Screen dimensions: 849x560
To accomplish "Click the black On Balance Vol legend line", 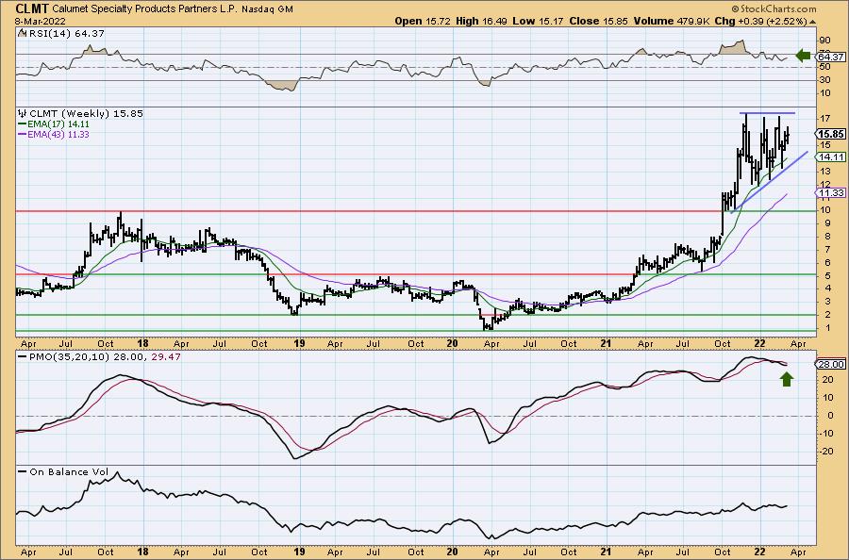I will point(23,471).
